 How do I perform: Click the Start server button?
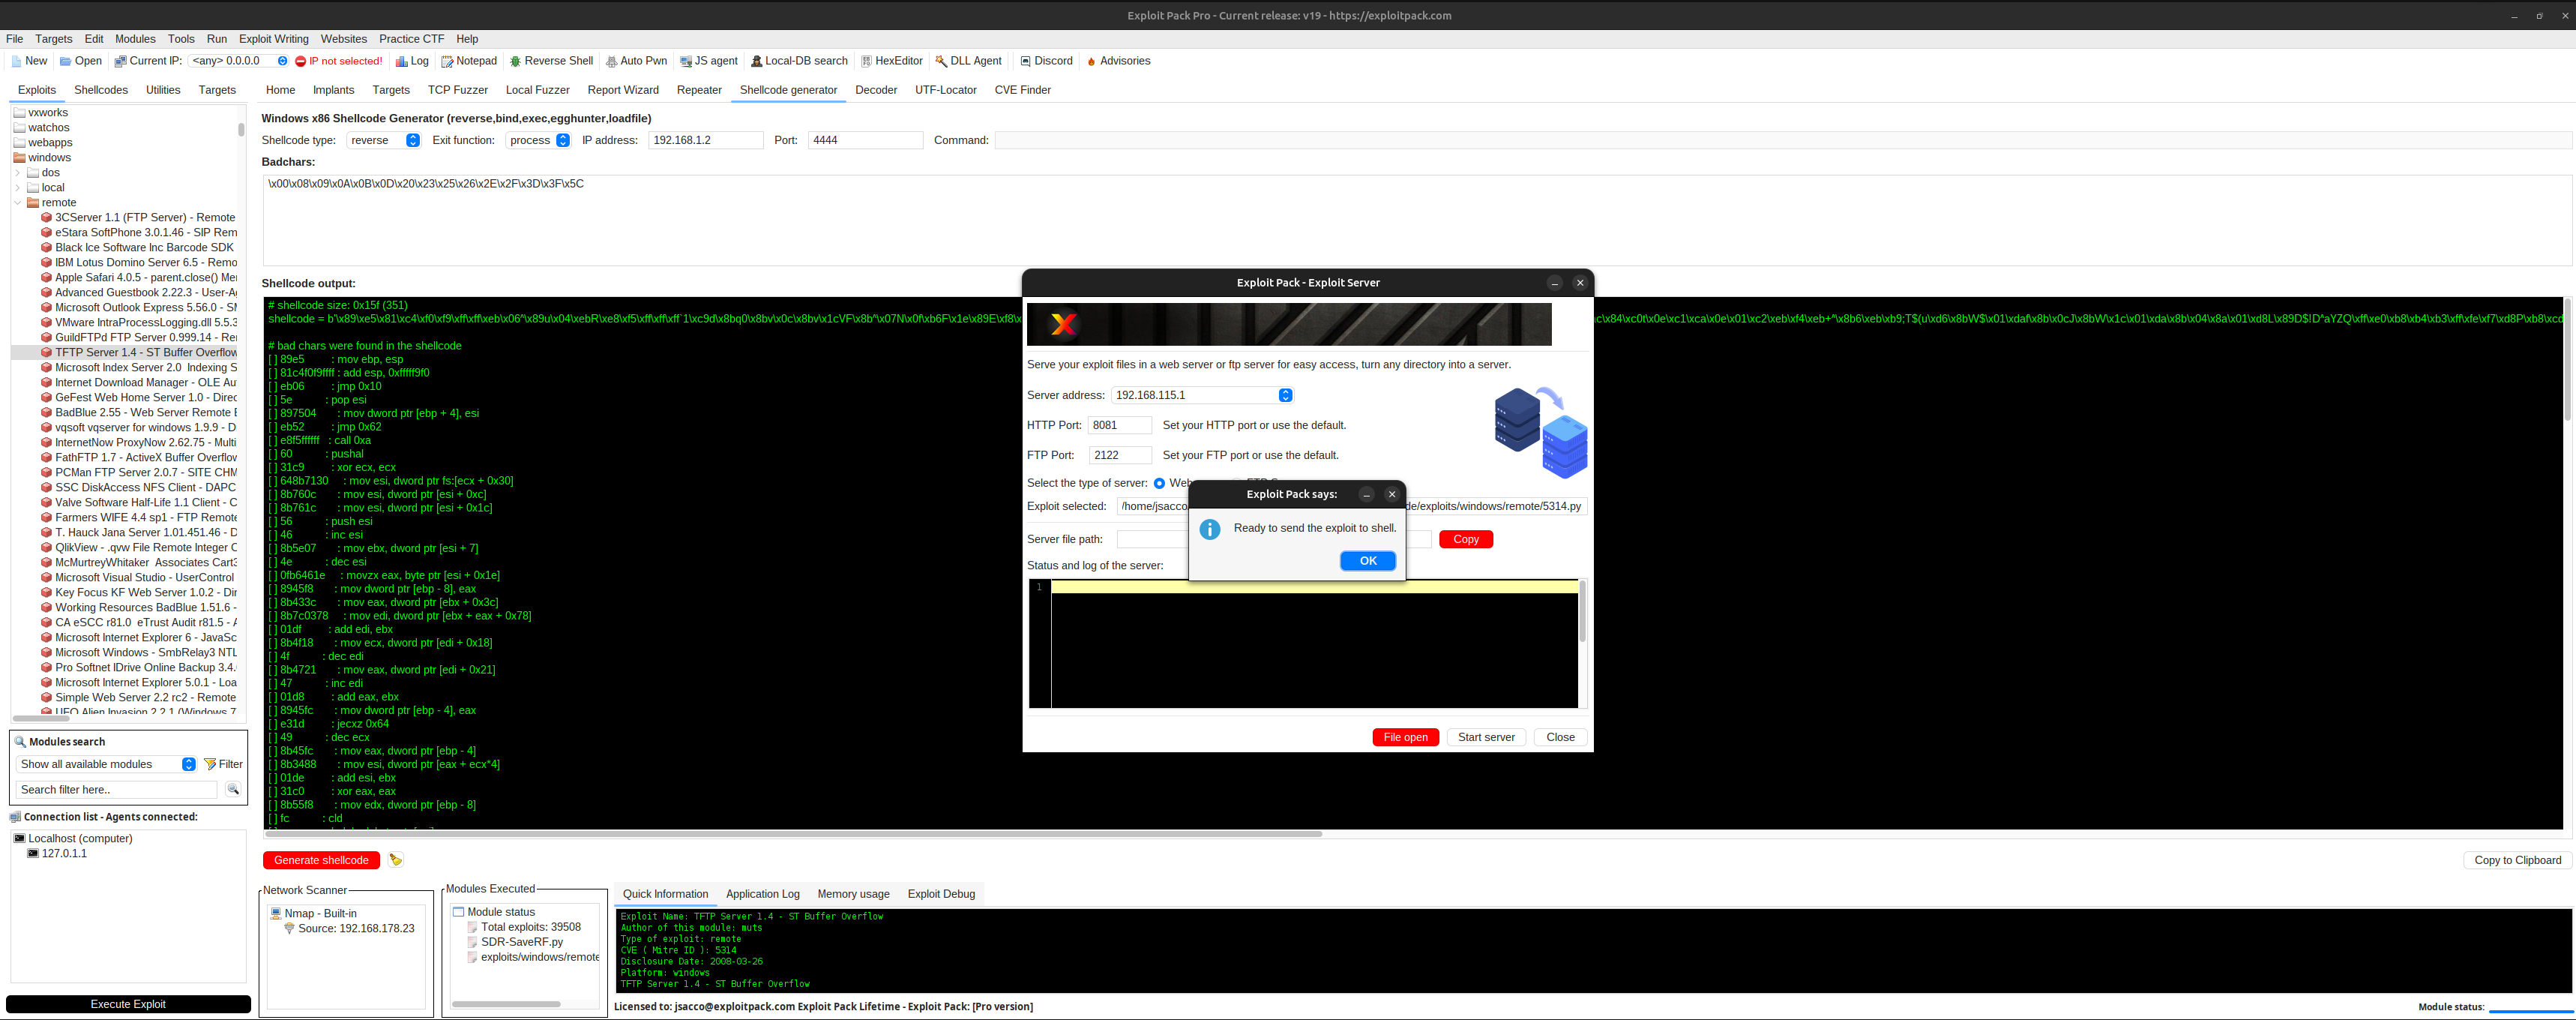pyautogui.click(x=1486, y=738)
